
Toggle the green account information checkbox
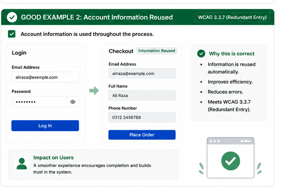coord(12,34)
